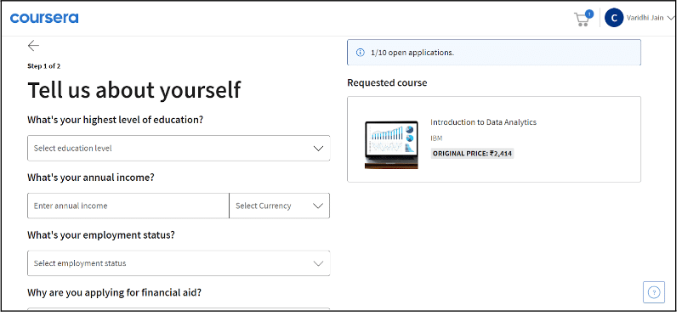The height and width of the screenshot is (316, 682).
Task: Click the 1/10 open applications banner
Action: pyautogui.click(x=494, y=53)
